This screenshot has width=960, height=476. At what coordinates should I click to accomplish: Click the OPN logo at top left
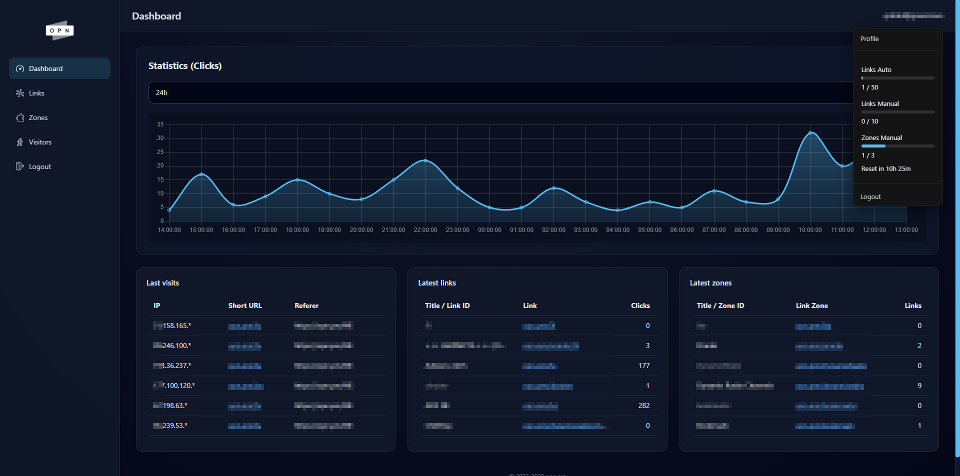pyautogui.click(x=59, y=30)
